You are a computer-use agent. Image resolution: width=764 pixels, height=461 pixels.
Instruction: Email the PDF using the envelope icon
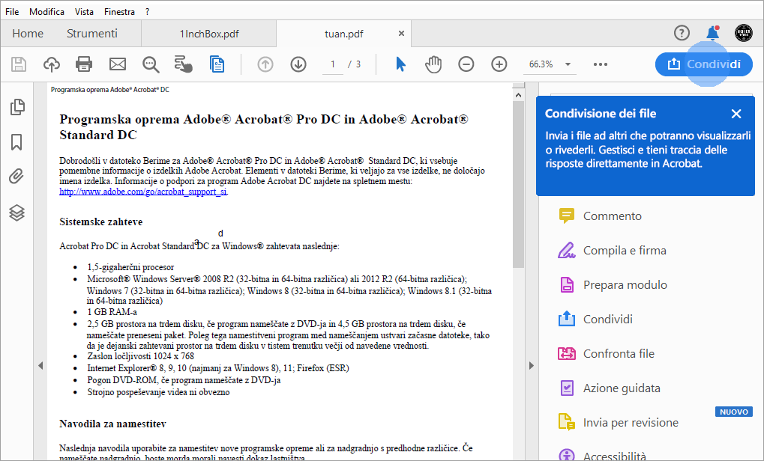click(x=117, y=64)
